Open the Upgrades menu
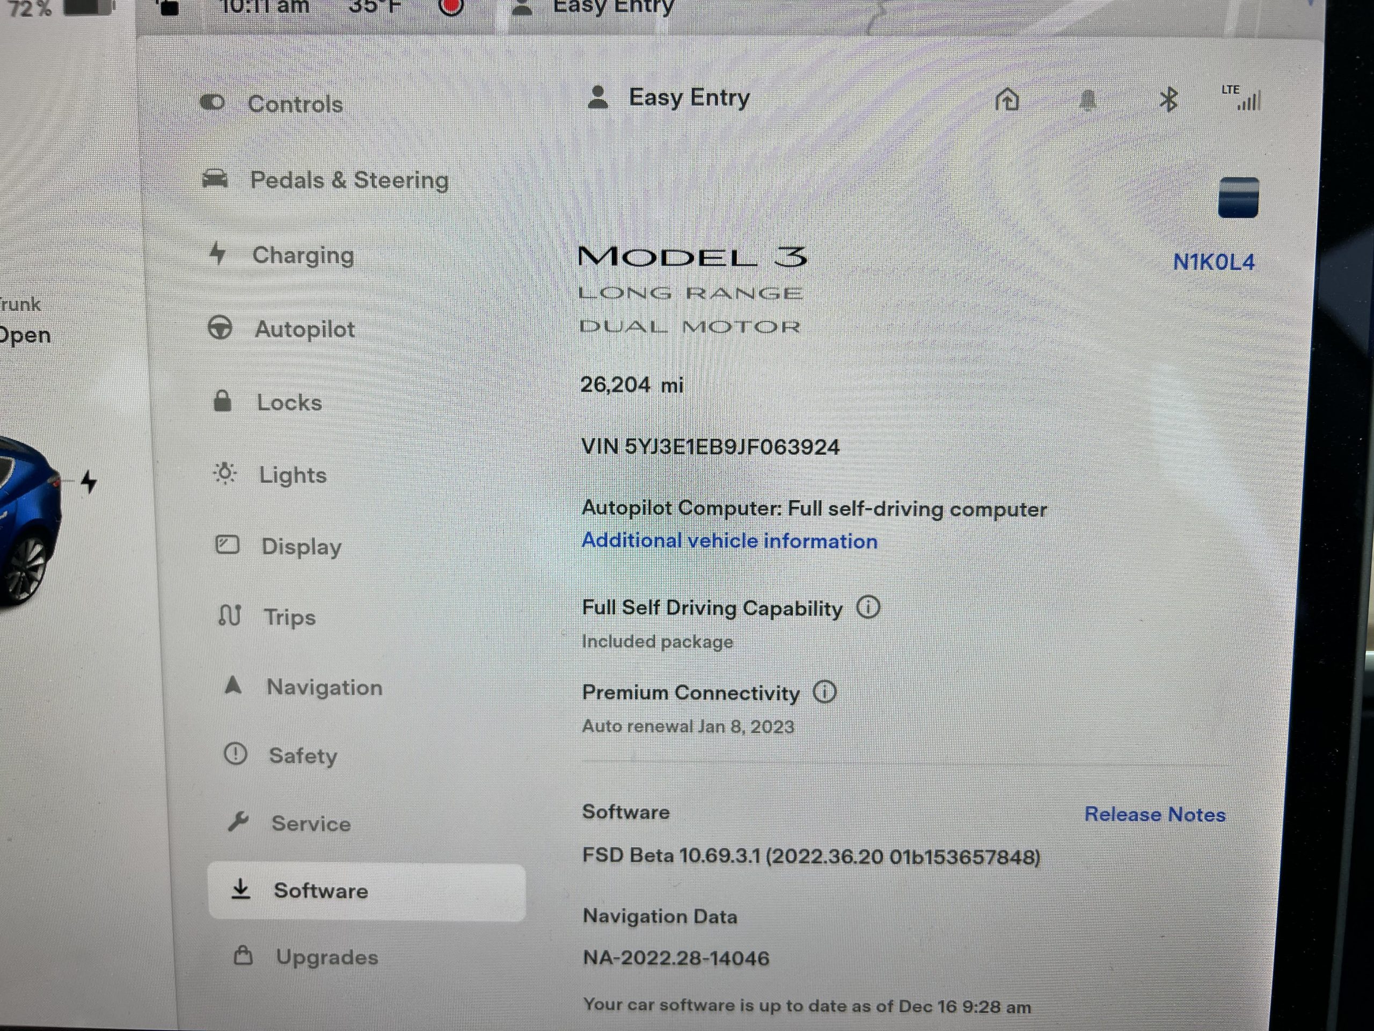Image resolution: width=1374 pixels, height=1031 pixels. (x=326, y=956)
